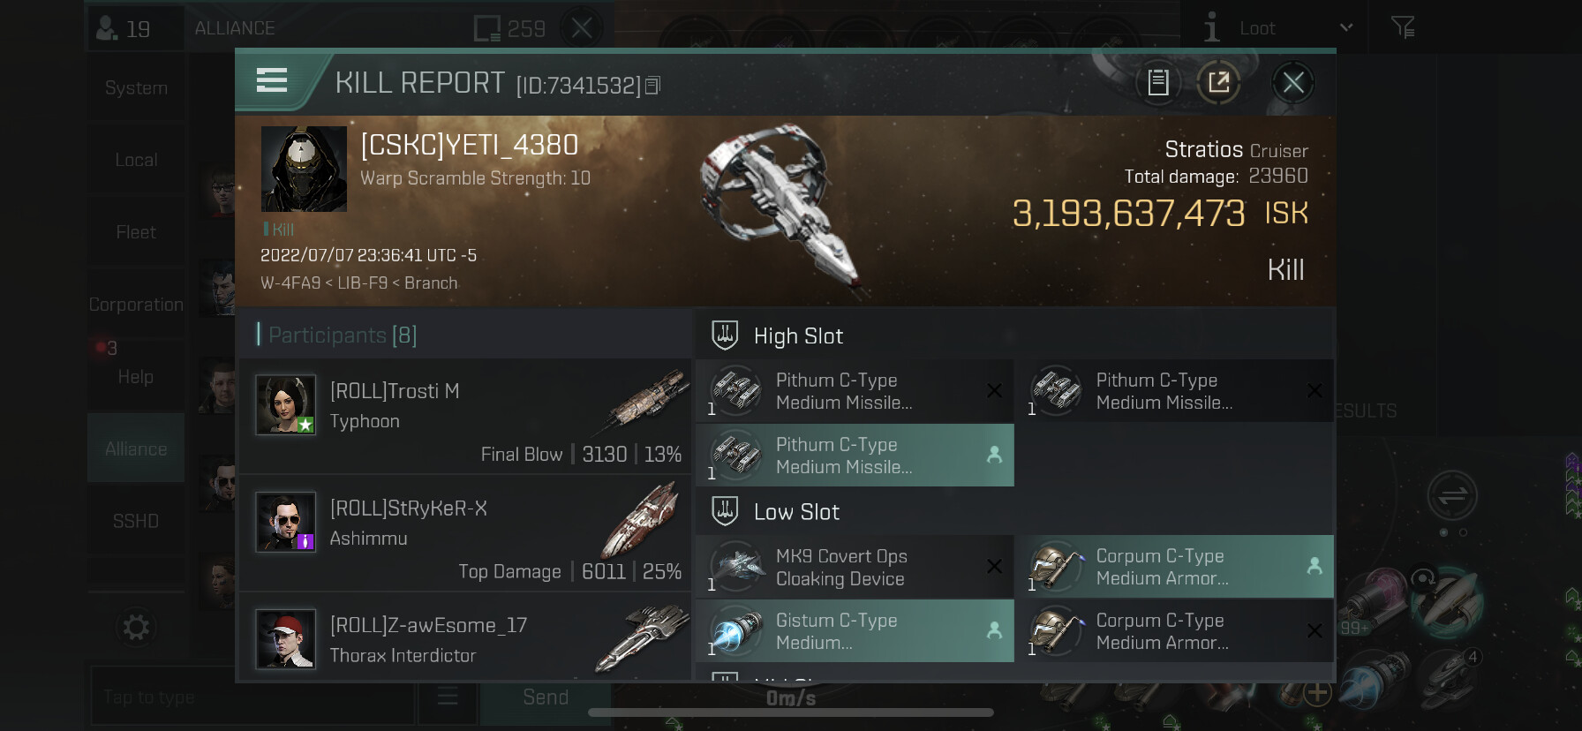Viewport: 1582px width, 731px height.
Task: Copy the kill report ID
Action: click(x=653, y=86)
